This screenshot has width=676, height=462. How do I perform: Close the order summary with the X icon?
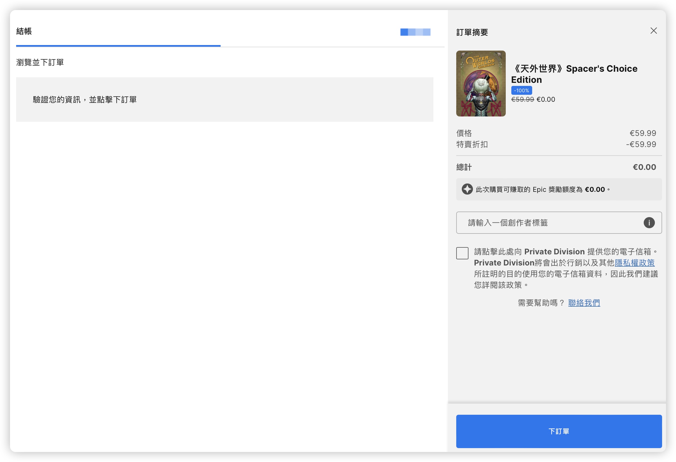[653, 31]
